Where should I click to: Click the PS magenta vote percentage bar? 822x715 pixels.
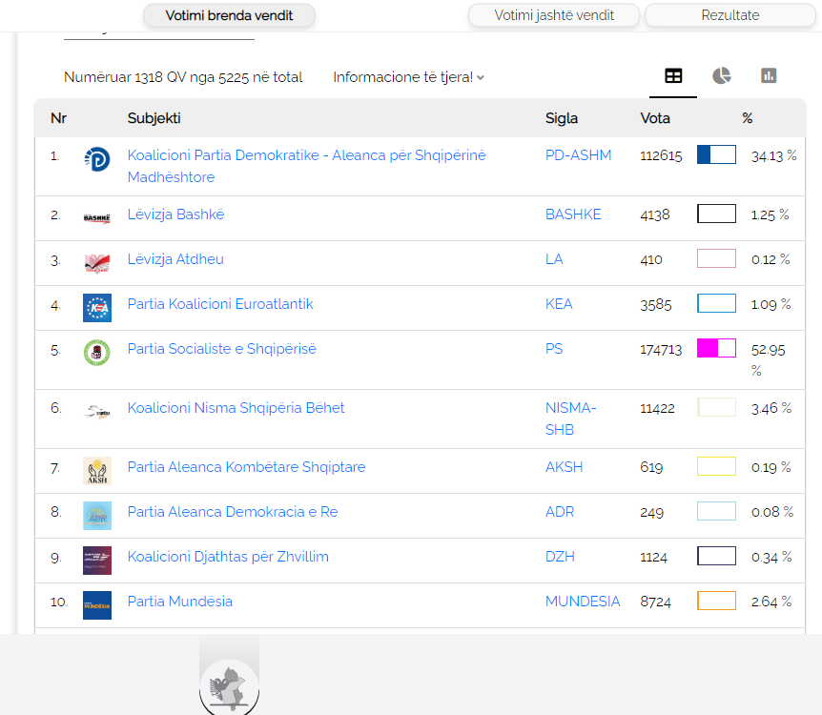click(716, 348)
